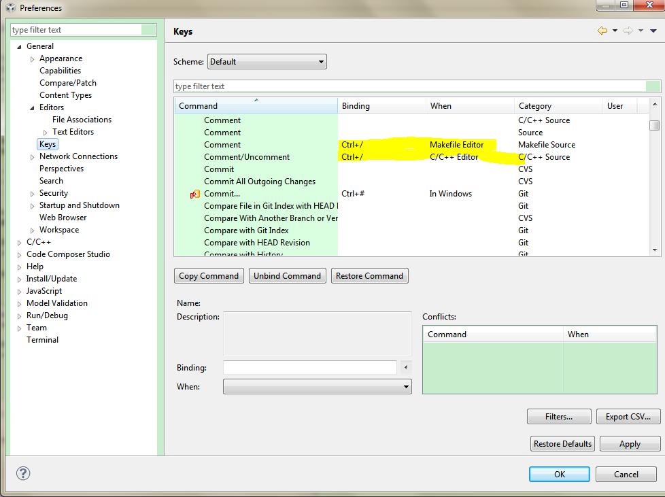Screen dimensions: 665x497
Task: Click the command table scroll-down arrow
Action: pyautogui.click(x=655, y=250)
